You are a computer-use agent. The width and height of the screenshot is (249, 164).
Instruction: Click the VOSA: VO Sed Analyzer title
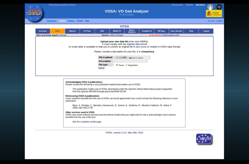[127, 11]
